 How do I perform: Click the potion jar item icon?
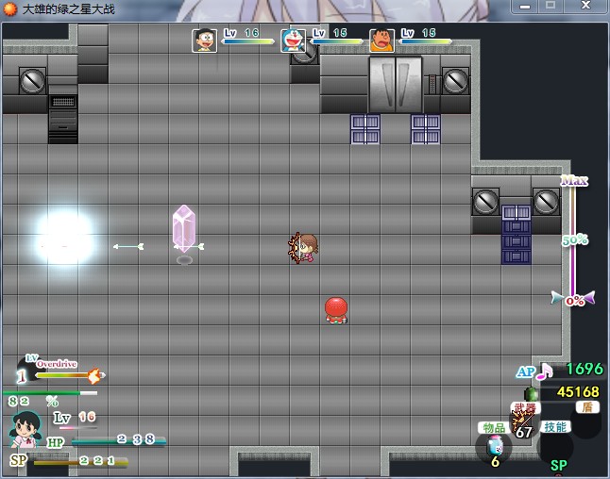tap(495, 445)
